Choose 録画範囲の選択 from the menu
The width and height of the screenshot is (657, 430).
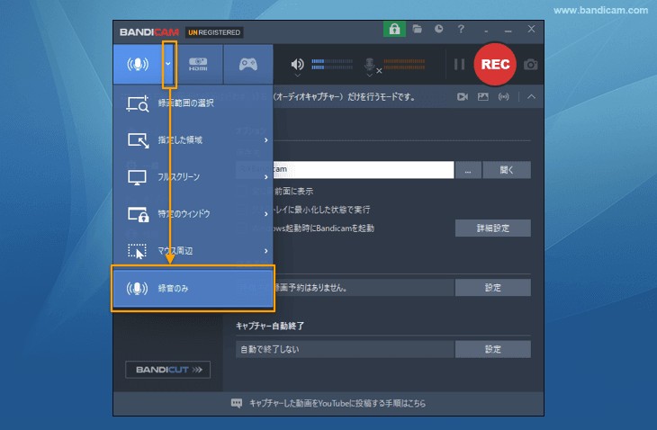pyautogui.click(x=193, y=103)
